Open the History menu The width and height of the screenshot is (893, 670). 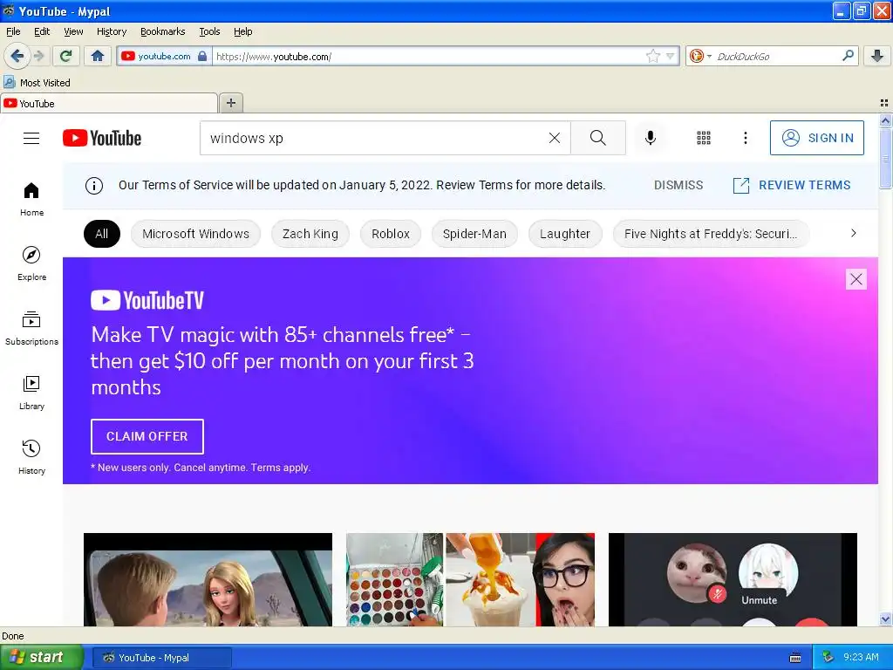click(x=112, y=31)
